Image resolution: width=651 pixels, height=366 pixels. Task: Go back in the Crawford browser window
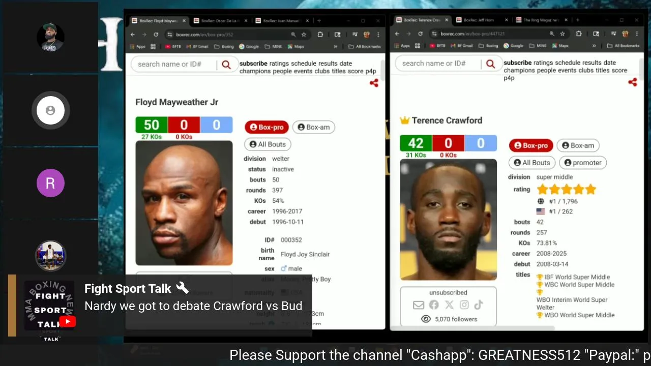(x=397, y=34)
